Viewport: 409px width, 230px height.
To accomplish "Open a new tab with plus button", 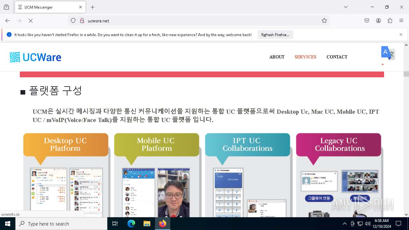I will [93, 7].
